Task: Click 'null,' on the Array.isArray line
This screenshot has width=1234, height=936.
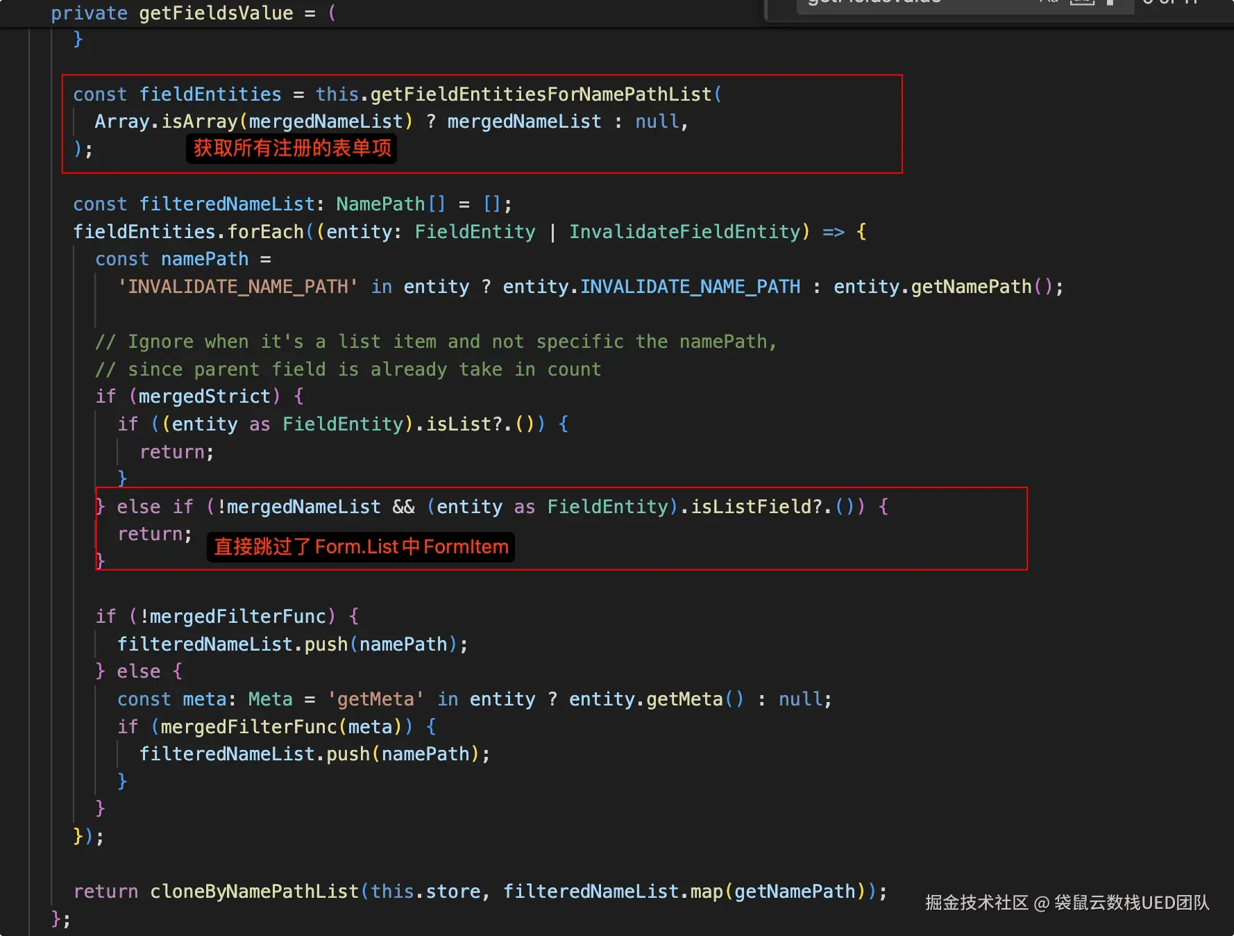Action: (x=661, y=122)
